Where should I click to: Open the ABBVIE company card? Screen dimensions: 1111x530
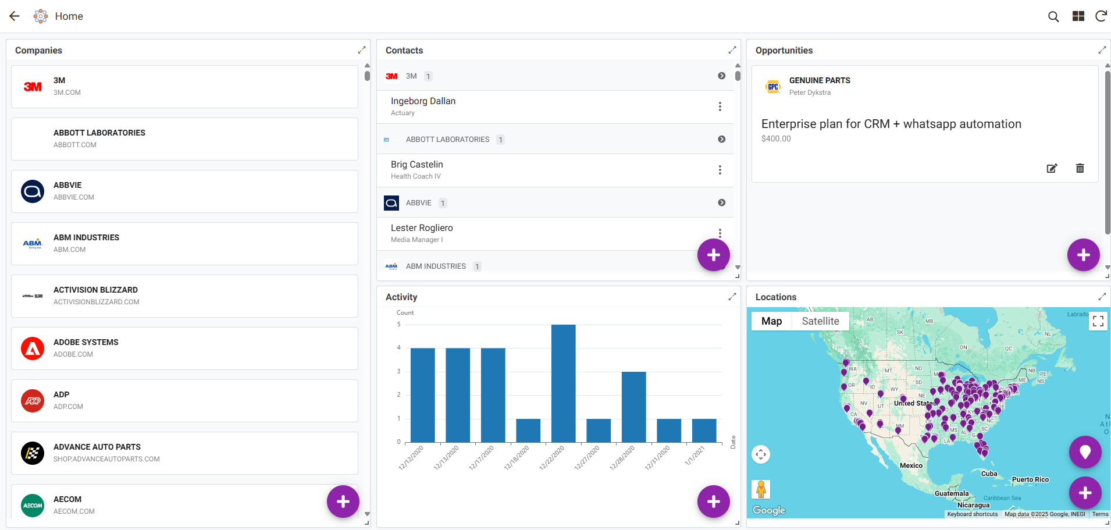pos(184,191)
